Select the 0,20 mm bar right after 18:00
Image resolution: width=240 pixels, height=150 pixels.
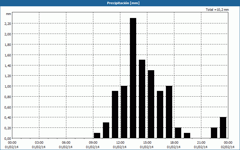[x=178, y=133]
